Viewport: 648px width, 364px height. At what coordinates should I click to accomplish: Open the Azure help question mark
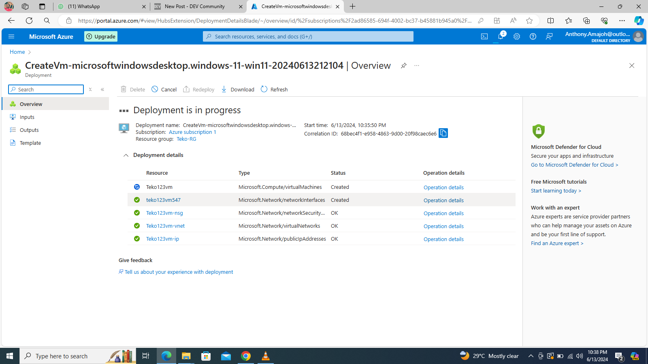pyautogui.click(x=533, y=36)
